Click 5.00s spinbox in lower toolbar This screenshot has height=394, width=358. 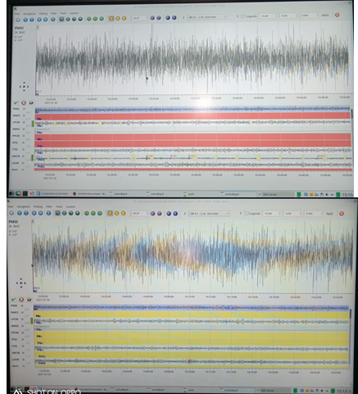(x=314, y=214)
